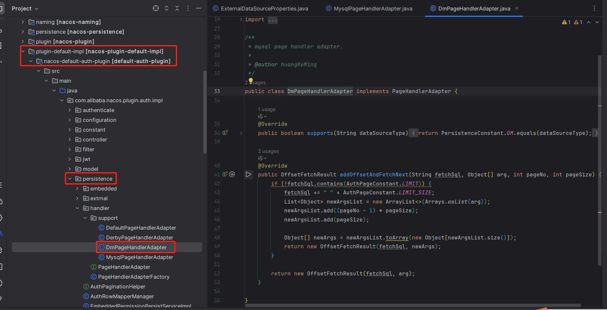Expand the embedded package
This screenshot has height=310, width=607.
pyautogui.click(x=77, y=188)
